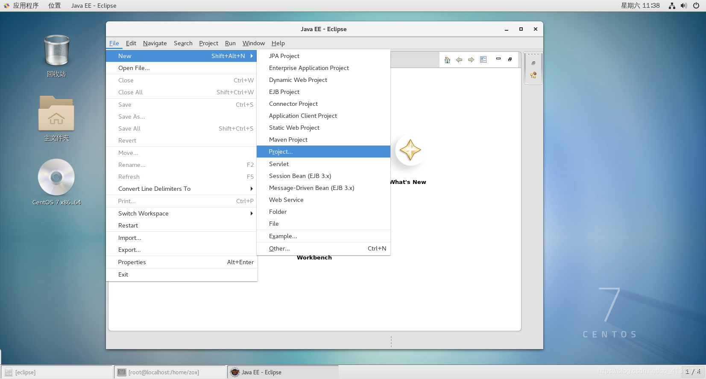The image size is (706, 379).
Task: Open the volume tray icon
Action: point(684,6)
